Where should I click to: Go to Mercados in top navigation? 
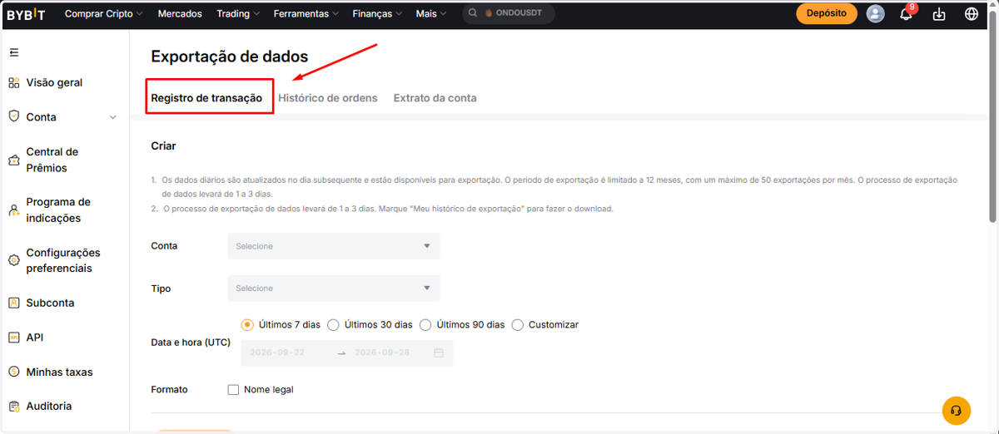(180, 14)
